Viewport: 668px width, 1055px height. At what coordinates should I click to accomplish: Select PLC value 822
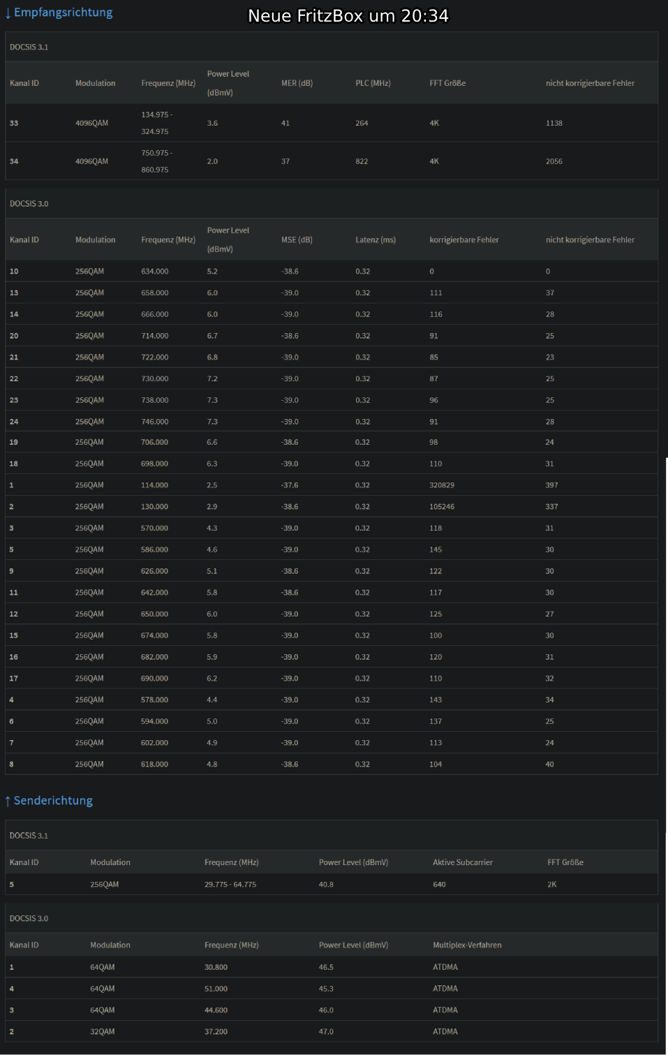click(x=362, y=161)
